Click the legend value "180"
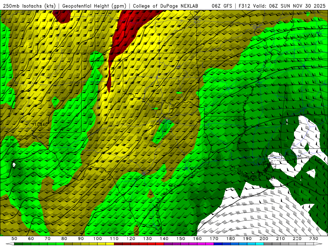Viewport: 328px width, 246px height. pyautogui.click(x=230, y=239)
